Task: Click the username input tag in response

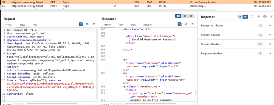Action: pos(153,65)
